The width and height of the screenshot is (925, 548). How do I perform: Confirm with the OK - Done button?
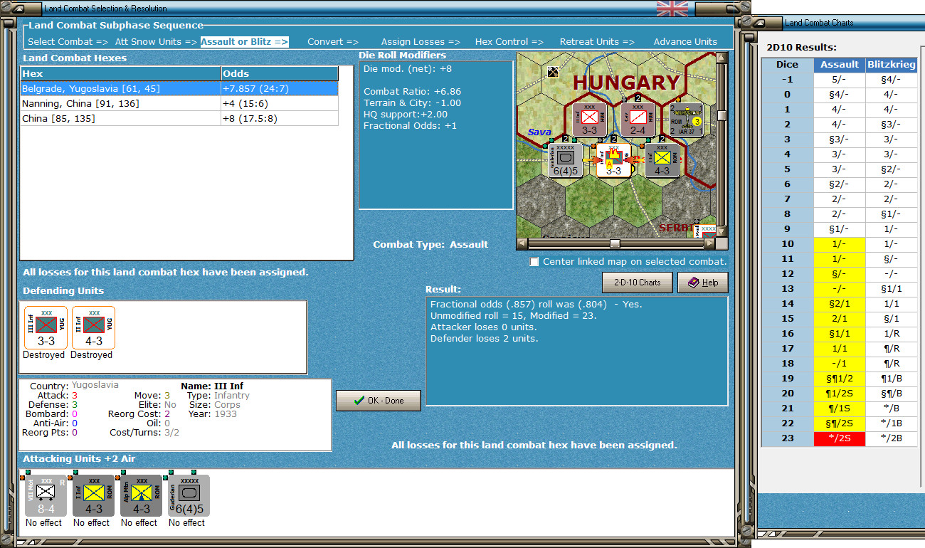coord(379,401)
